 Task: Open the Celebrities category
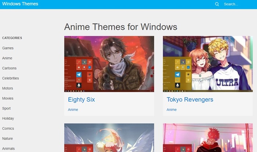point(11,78)
